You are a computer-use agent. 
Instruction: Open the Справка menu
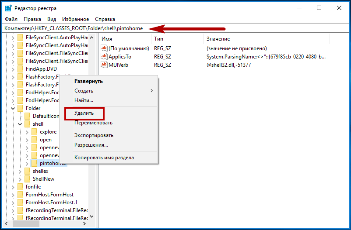[x=105, y=19]
